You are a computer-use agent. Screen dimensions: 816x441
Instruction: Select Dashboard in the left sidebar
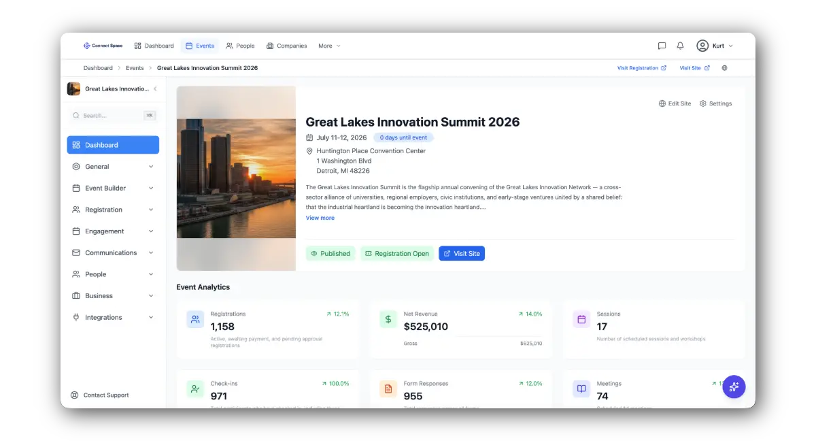(113, 145)
